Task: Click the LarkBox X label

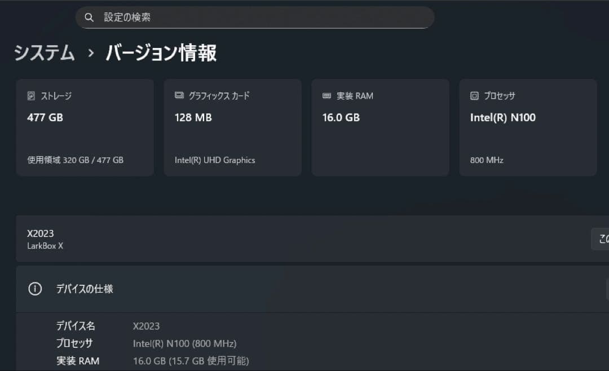Action: click(x=45, y=246)
